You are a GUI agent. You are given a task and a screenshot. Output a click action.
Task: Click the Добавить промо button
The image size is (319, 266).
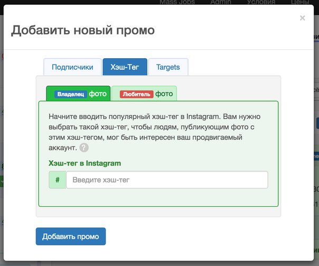[71, 236]
